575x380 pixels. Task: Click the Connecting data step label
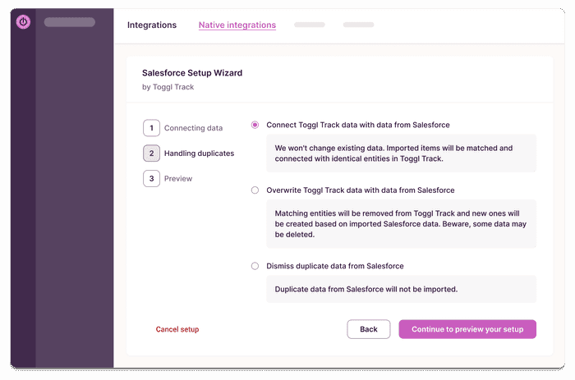pyautogui.click(x=193, y=128)
